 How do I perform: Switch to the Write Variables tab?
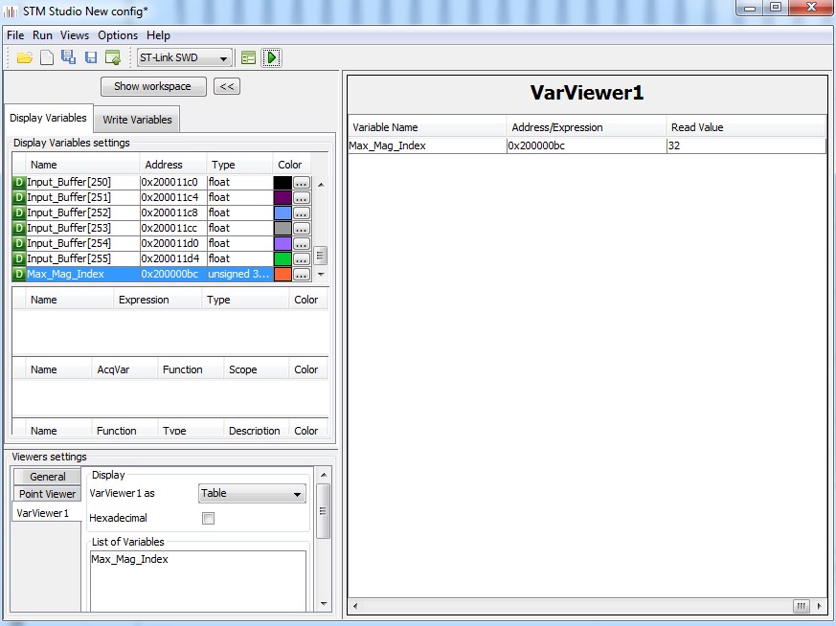tap(137, 120)
